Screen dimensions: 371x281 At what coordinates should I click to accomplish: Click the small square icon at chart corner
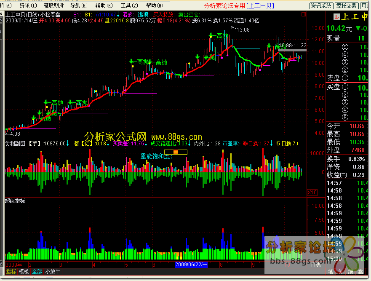click(x=304, y=14)
